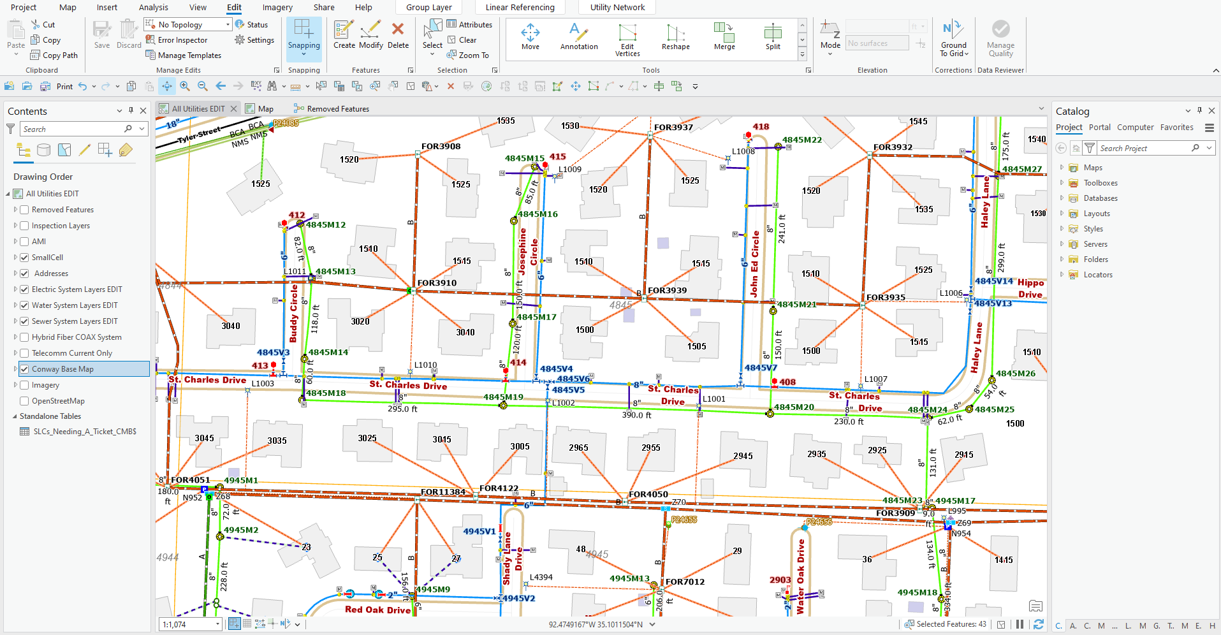Toggle visibility of the Conway Base Map layer
The image size is (1221, 635).
[x=24, y=369]
